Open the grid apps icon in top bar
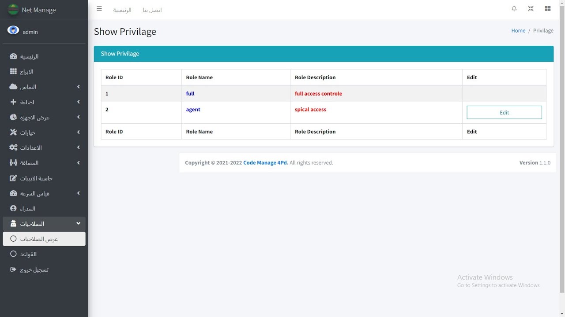565x317 pixels. tap(548, 9)
